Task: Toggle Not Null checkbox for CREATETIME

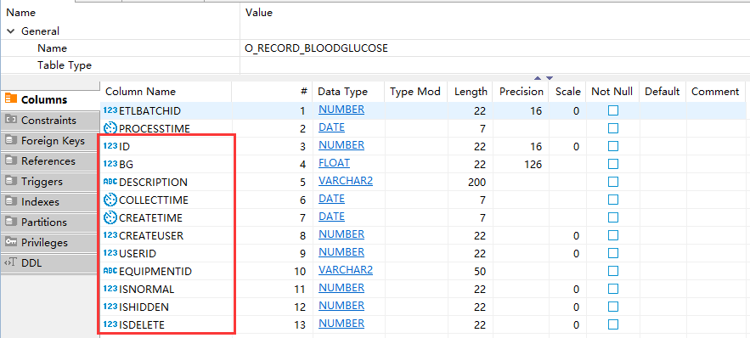Action: 612,218
